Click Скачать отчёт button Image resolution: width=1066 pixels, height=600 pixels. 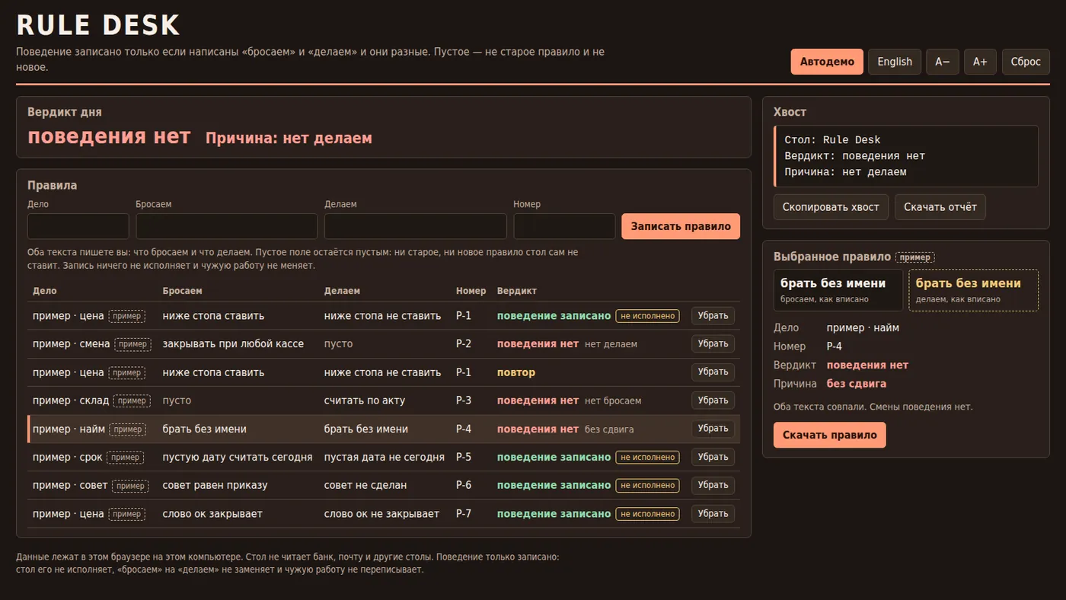pos(940,207)
